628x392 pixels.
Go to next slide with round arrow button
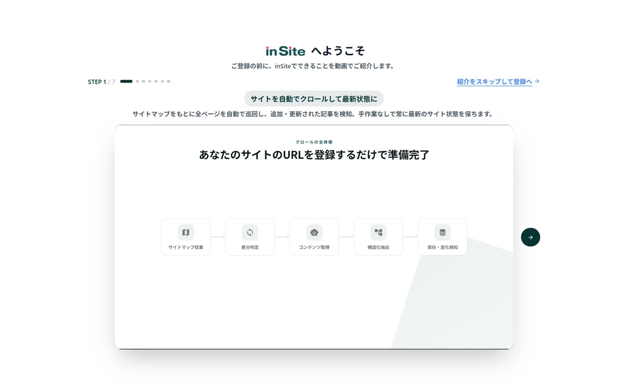point(531,237)
